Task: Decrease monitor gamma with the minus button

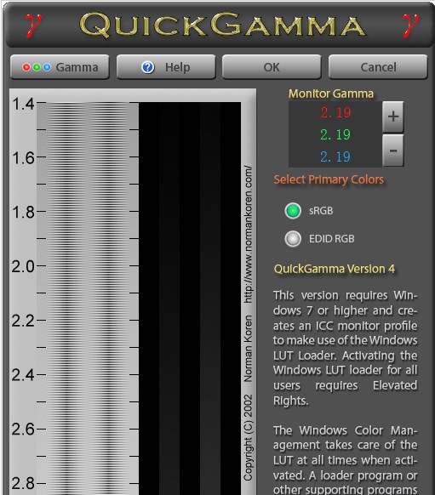Action: pyautogui.click(x=393, y=151)
